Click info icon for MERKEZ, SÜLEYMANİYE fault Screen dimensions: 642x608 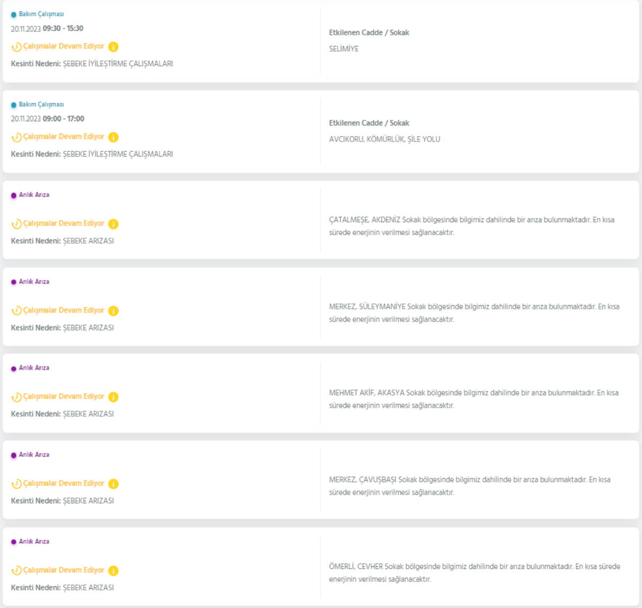click(113, 311)
